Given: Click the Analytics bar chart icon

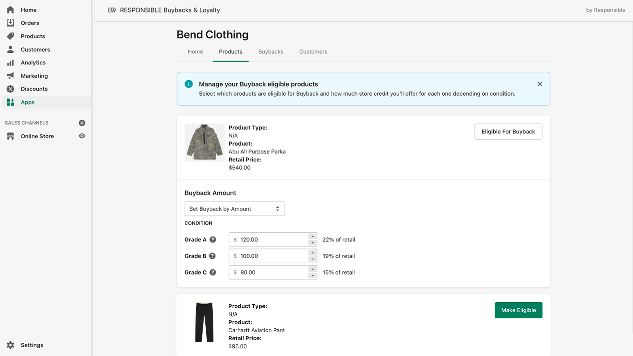Looking at the screenshot, I should (11, 62).
